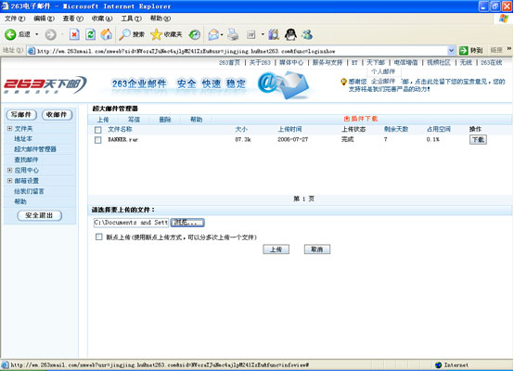Click the History/media round green icon
Screen dimensions: 514x371
point(195,34)
